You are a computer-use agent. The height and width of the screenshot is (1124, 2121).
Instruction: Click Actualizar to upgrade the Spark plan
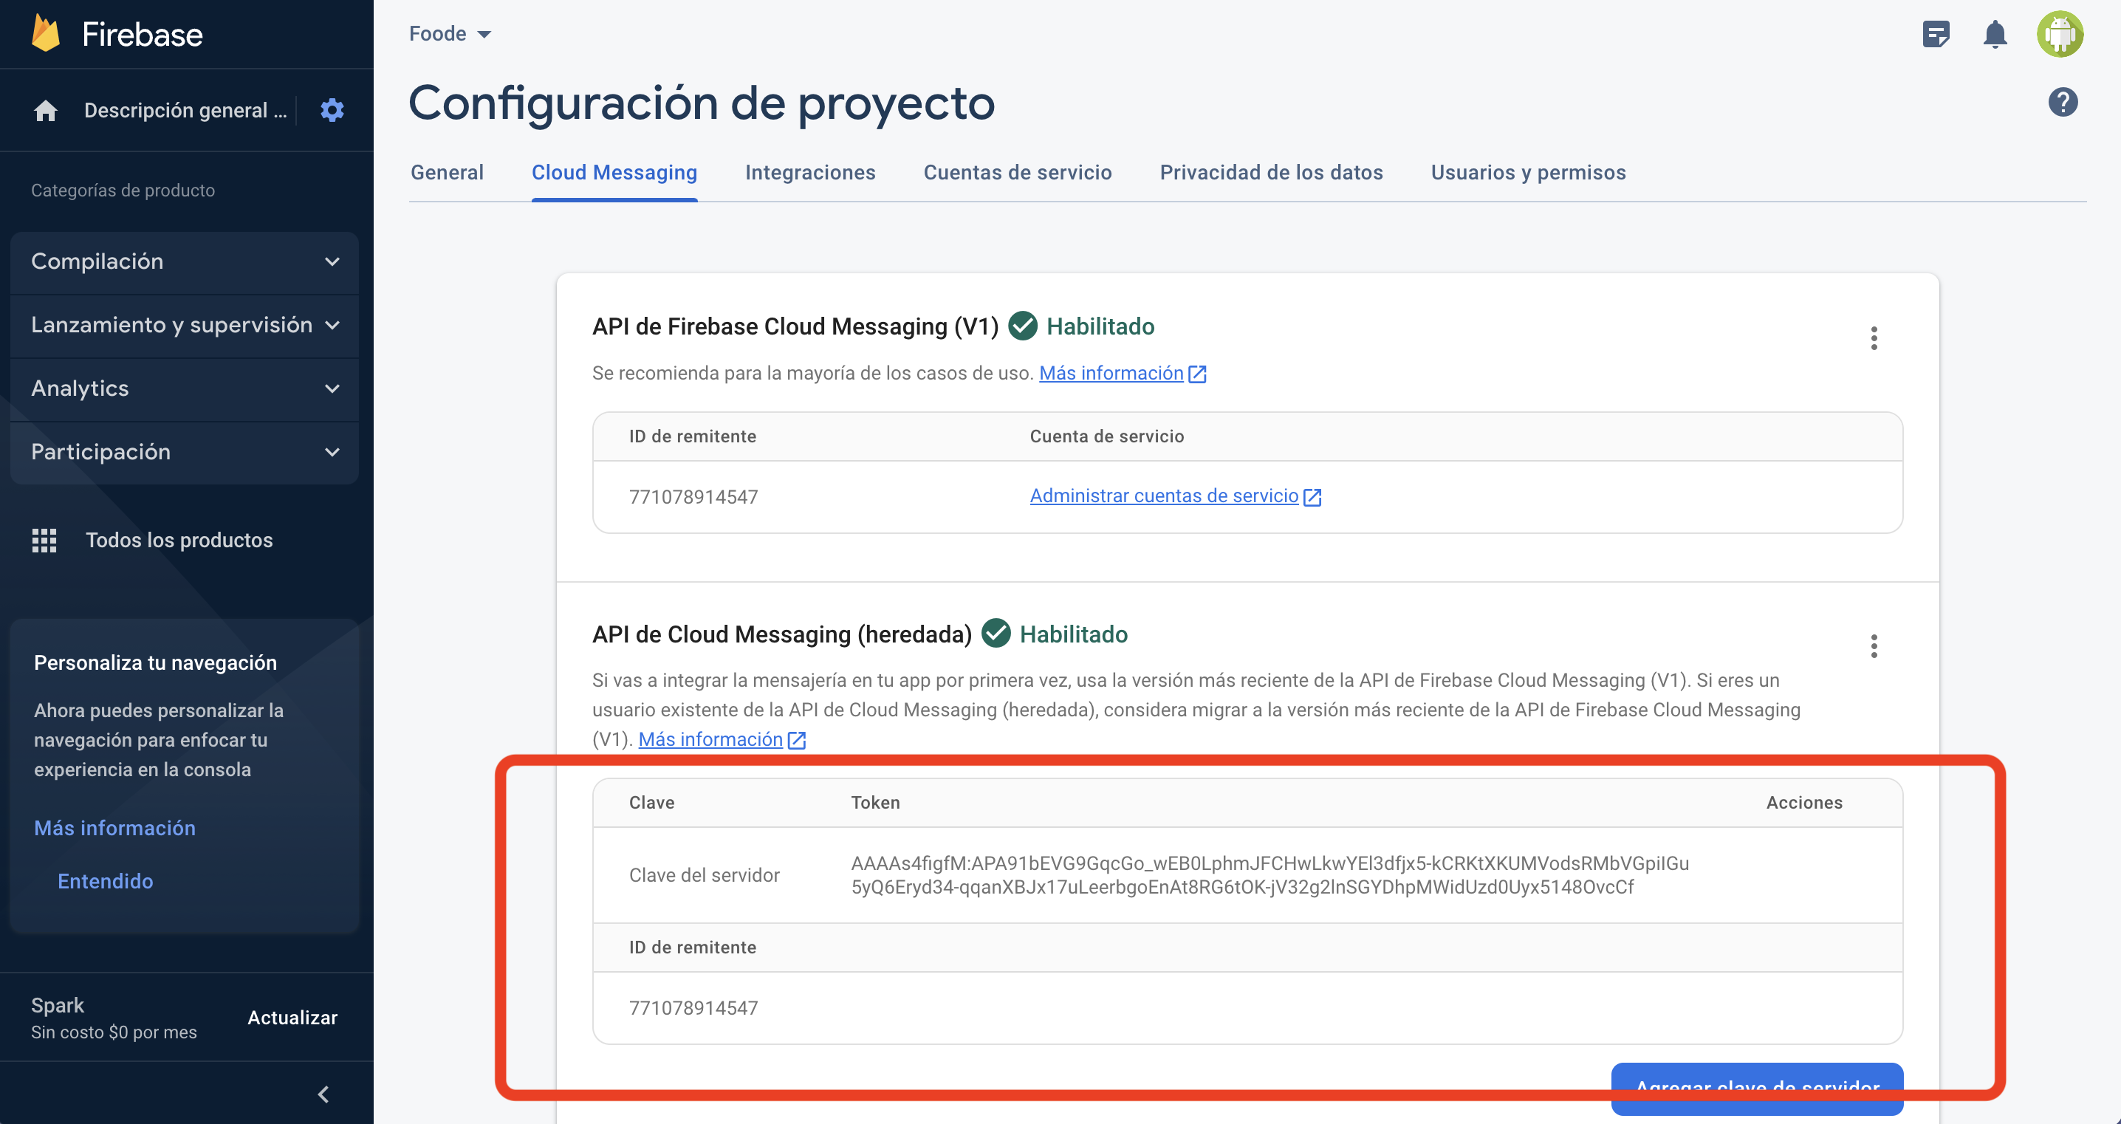click(292, 1018)
